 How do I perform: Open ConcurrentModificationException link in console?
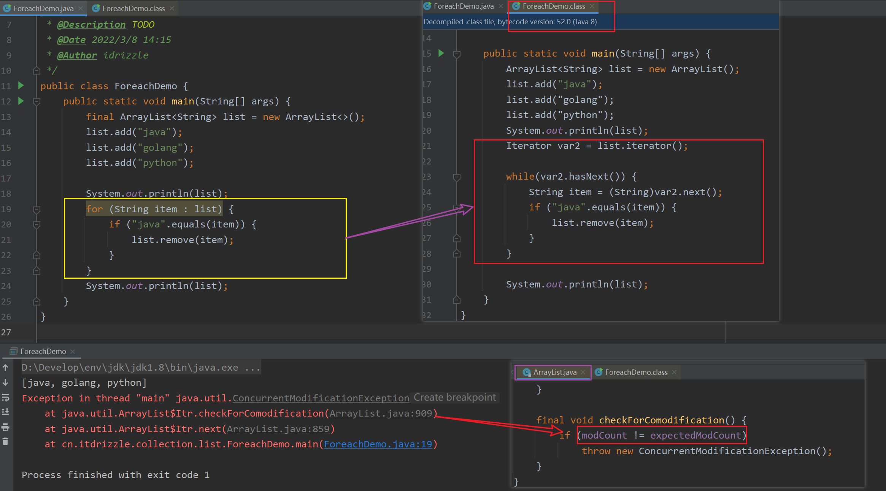[x=321, y=398]
